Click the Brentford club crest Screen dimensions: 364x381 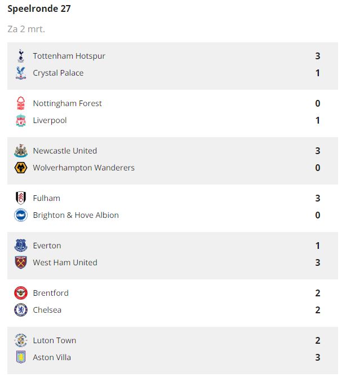pyautogui.click(x=21, y=293)
